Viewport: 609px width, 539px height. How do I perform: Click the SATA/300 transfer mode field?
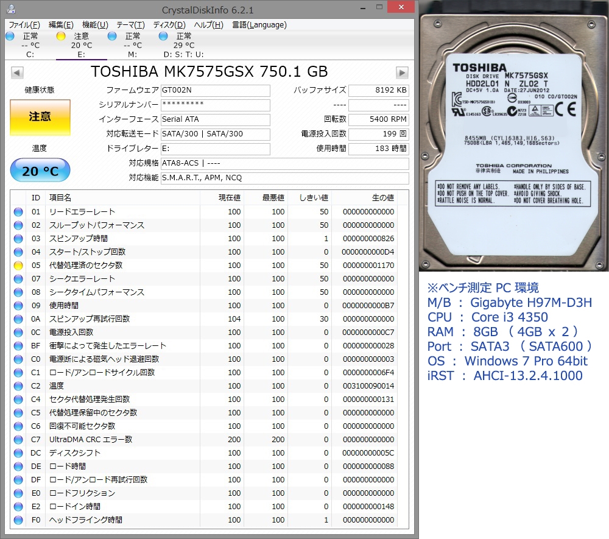(x=216, y=134)
